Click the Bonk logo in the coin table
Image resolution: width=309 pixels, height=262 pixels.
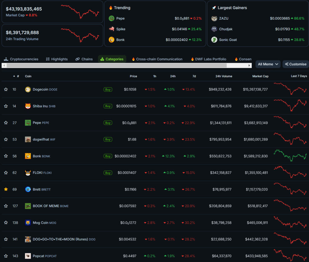pyautogui.click(x=28, y=156)
